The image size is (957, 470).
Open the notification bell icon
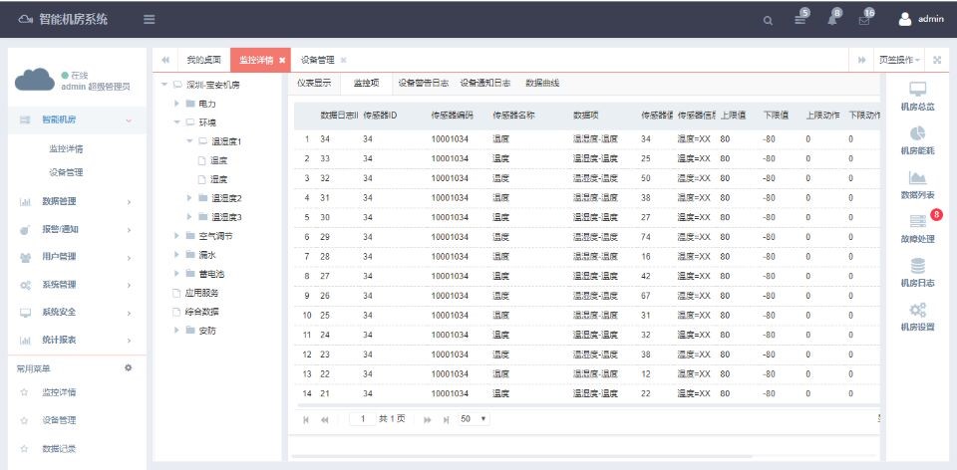(x=832, y=19)
